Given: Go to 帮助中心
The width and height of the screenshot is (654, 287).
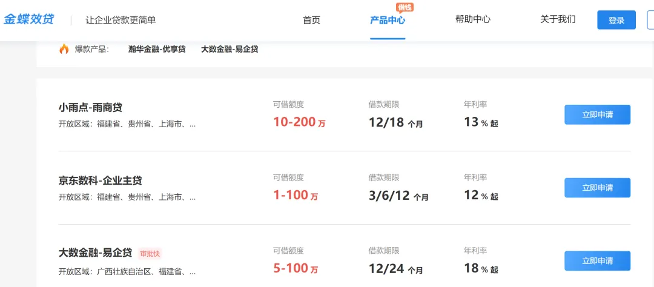Looking at the screenshot, I should (x=472, y=19).
